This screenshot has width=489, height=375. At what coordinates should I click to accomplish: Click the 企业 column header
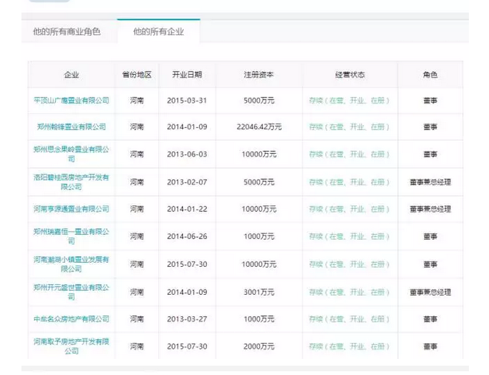[x=71, y=75]
